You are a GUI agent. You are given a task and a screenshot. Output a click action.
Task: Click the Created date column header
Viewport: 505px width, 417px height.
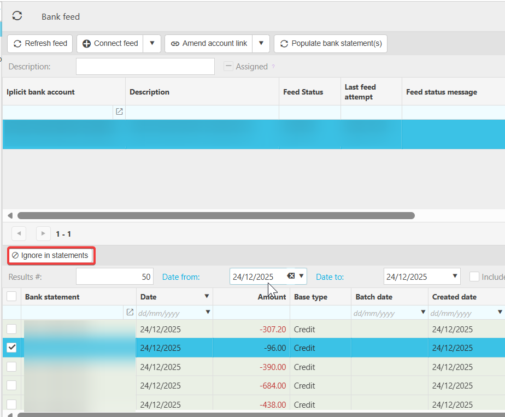467,297
